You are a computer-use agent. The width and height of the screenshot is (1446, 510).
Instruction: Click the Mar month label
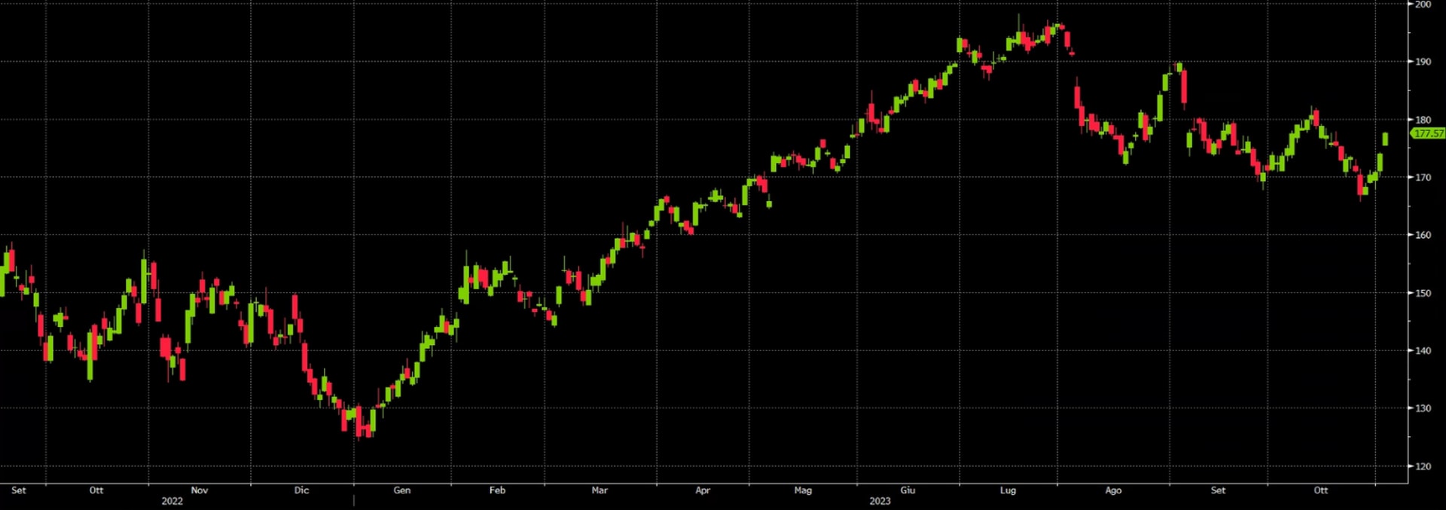(599, 490)
